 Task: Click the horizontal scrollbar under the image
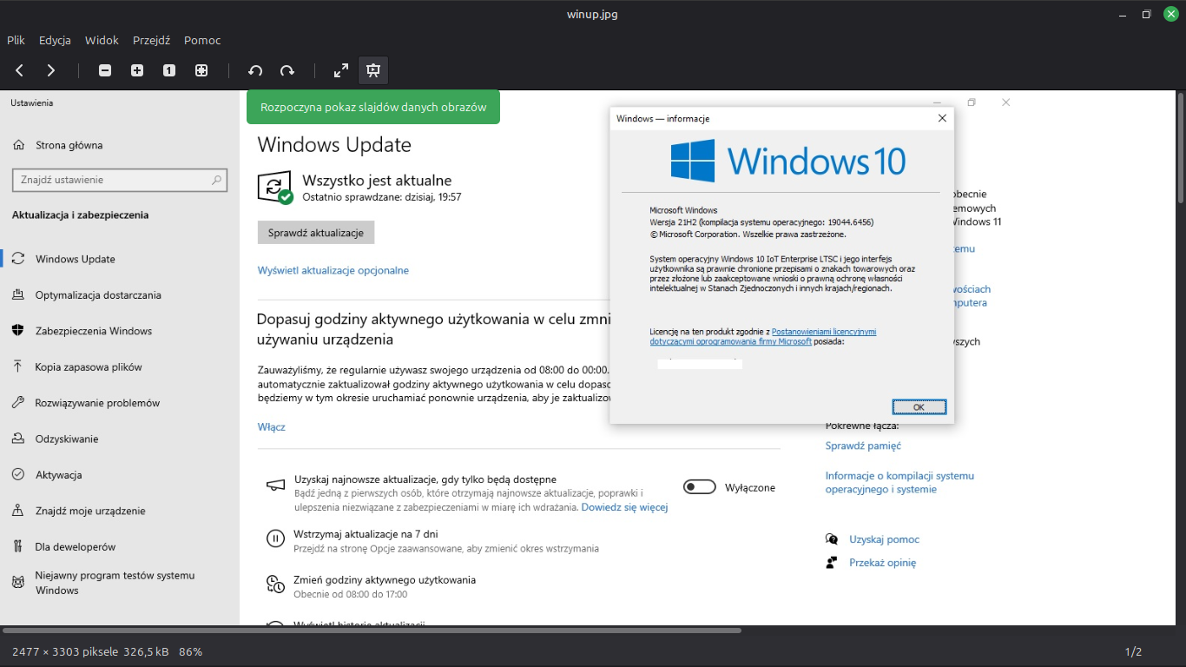coord(372,631)
